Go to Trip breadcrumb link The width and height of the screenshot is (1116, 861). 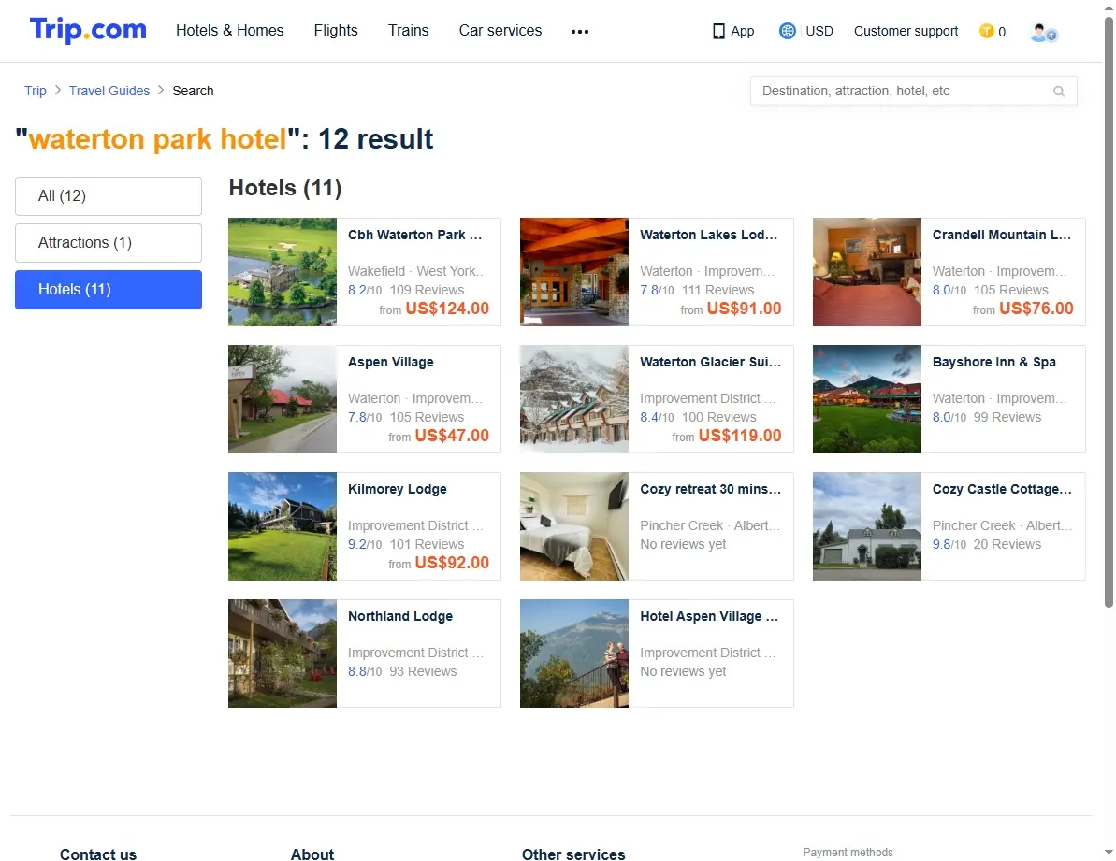point(36,91)
